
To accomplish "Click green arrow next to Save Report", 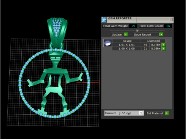I will pyautogui.click(x=161, y=34).
